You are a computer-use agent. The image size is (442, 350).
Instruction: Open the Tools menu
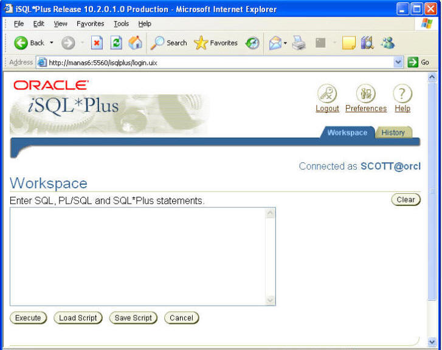pyautogui.click(x=121, y=24)
